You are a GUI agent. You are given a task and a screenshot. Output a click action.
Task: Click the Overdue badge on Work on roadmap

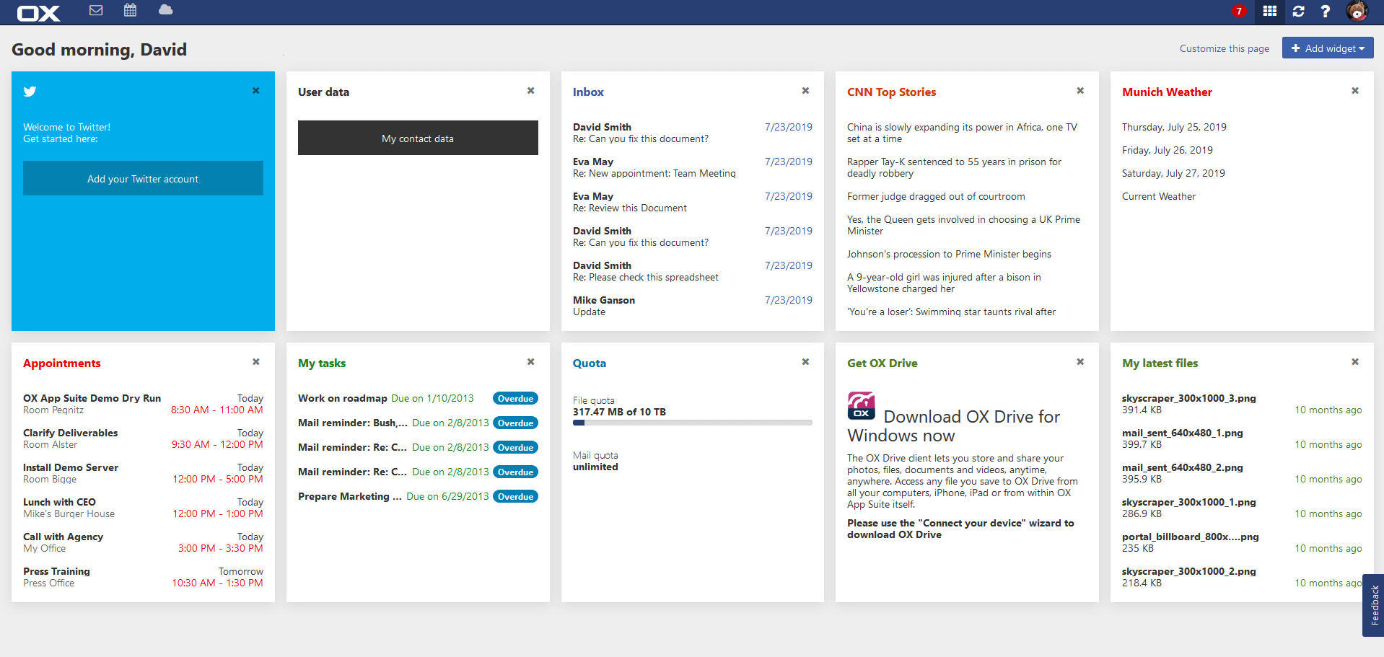514,397
